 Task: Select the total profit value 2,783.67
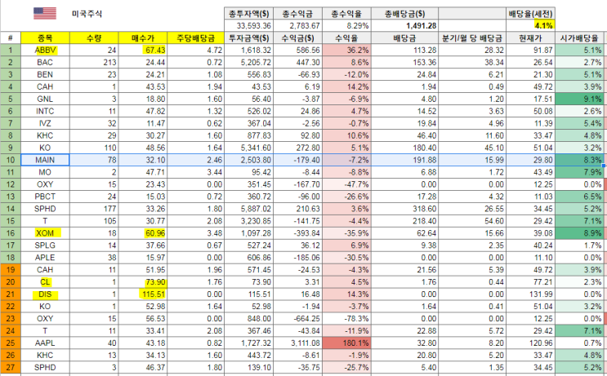click(x=297, y=26)
